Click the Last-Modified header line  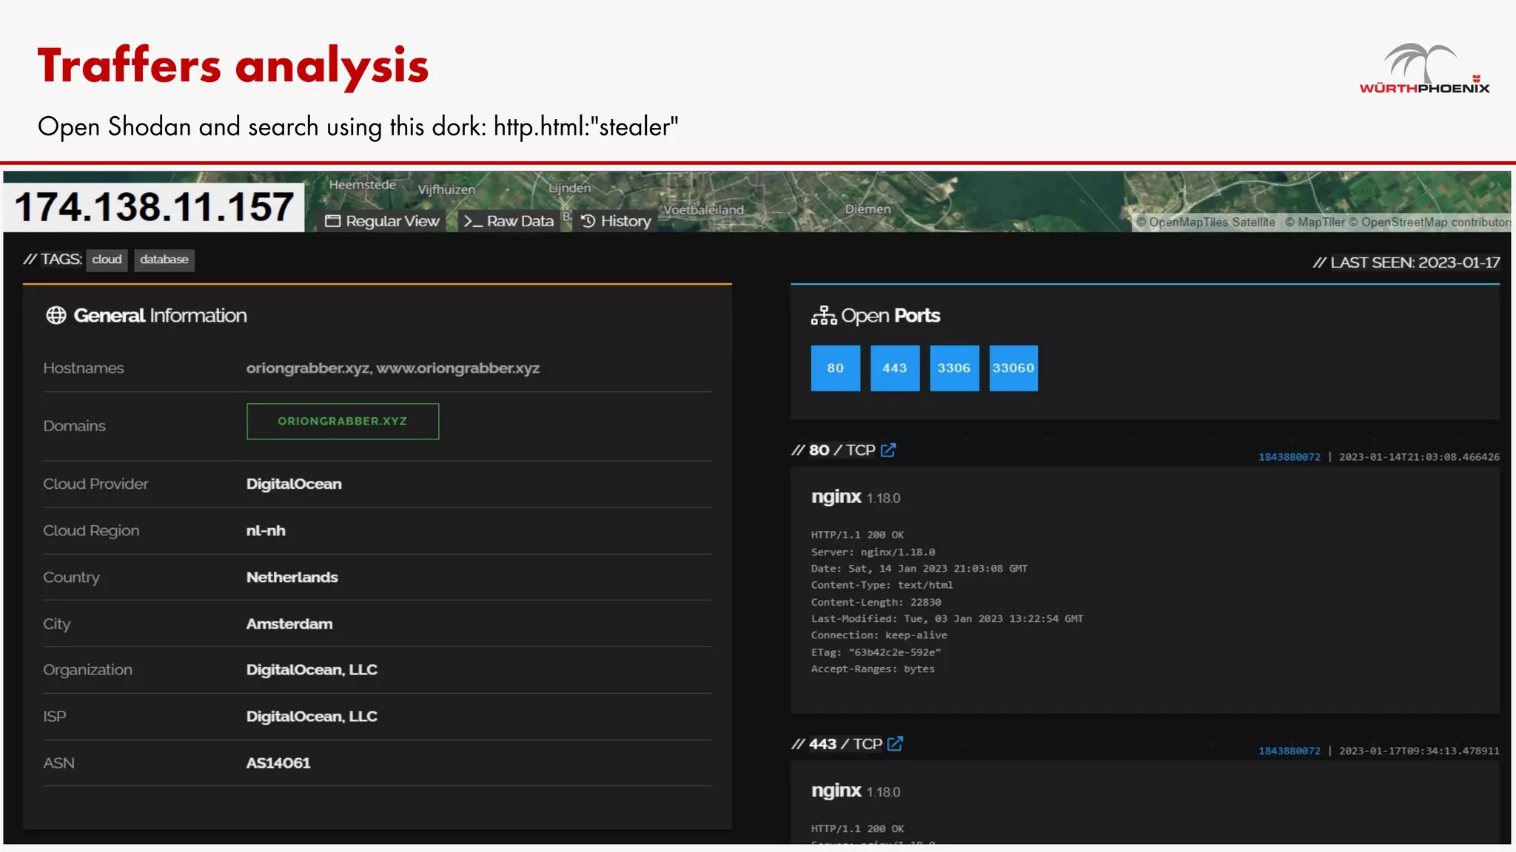pos(947,619)
